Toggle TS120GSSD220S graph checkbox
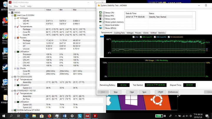212x119 pixels. [169, 37]
